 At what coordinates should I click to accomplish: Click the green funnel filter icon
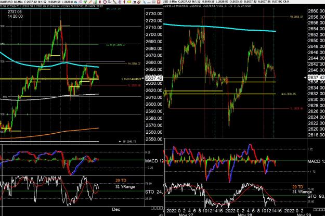[85, 2]
